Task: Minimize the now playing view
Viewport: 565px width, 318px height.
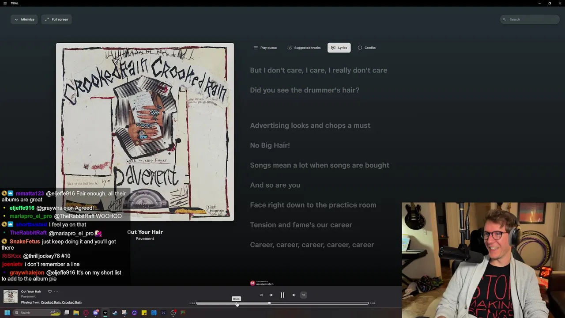Action: 24,19
